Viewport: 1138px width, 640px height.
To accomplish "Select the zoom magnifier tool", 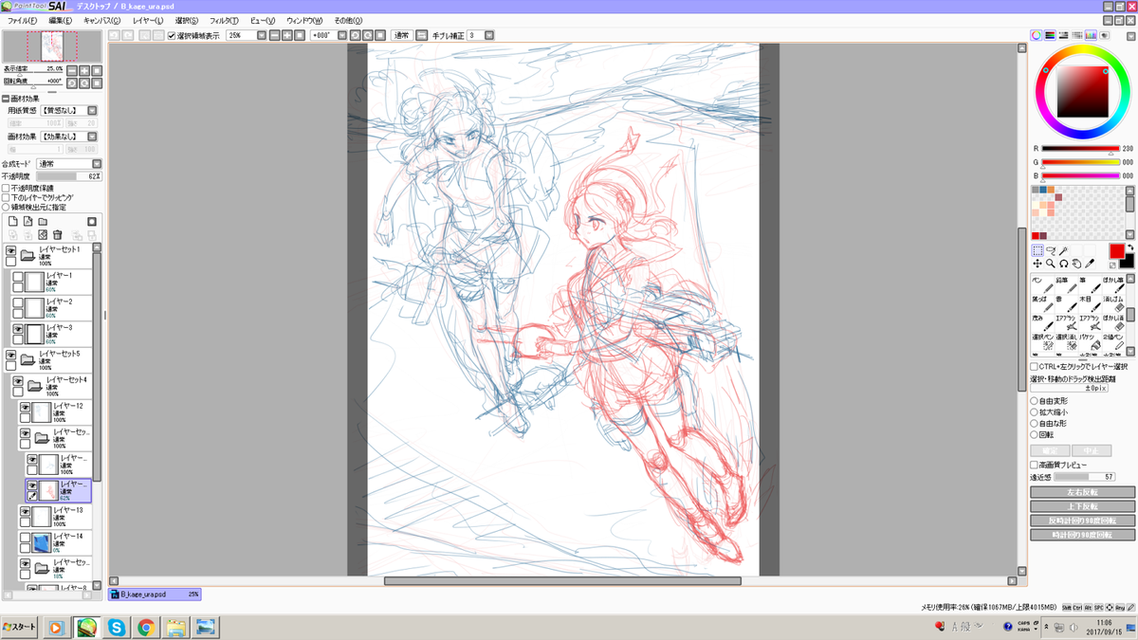I will [x=1051, y=263].
